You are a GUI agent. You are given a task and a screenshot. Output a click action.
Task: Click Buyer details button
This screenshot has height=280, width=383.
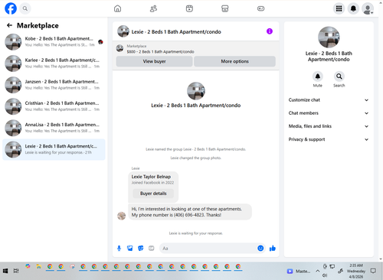click(x=153, y=194)
